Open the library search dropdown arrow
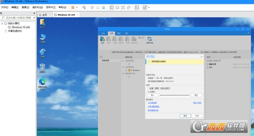The height and width of the screenshot is (136, 254). (x=34, y=18)
